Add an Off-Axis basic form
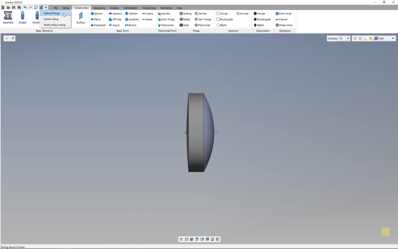This screenshot has height=249, width=398. tap(115, 20)
